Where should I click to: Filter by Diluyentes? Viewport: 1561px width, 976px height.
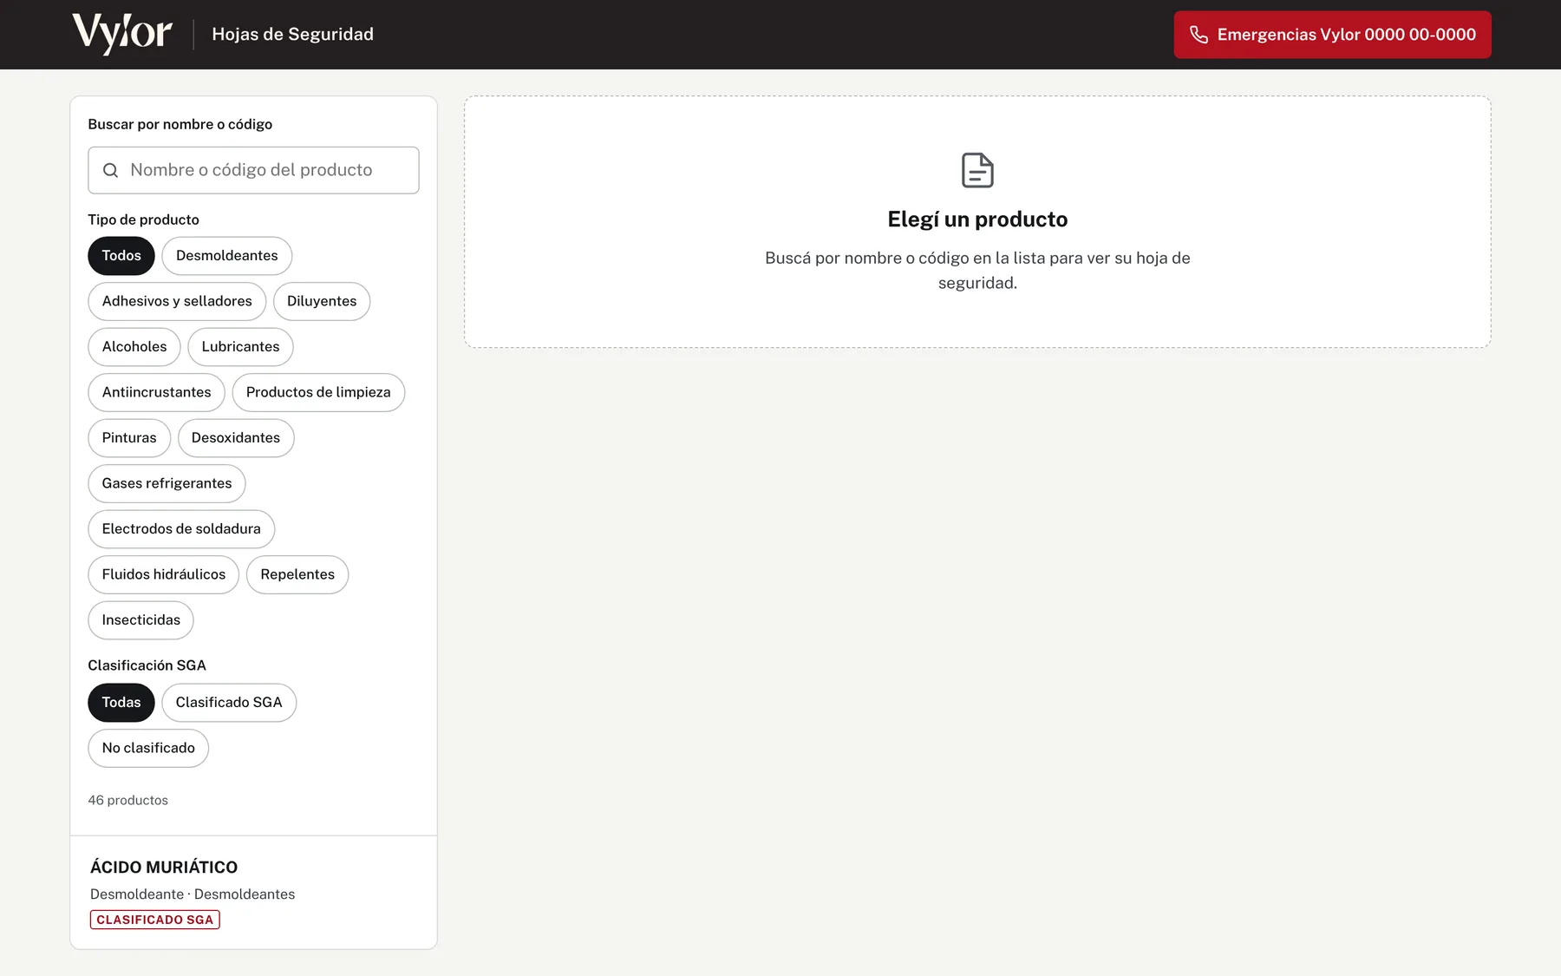tap(322, 301)
